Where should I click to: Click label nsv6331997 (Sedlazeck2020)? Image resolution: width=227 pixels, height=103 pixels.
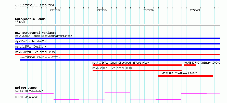(x=178, y=73)
